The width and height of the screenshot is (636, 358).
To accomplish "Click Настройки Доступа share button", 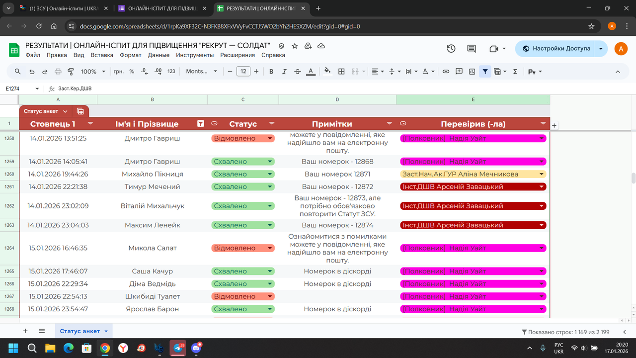I will tap(556, 49).
